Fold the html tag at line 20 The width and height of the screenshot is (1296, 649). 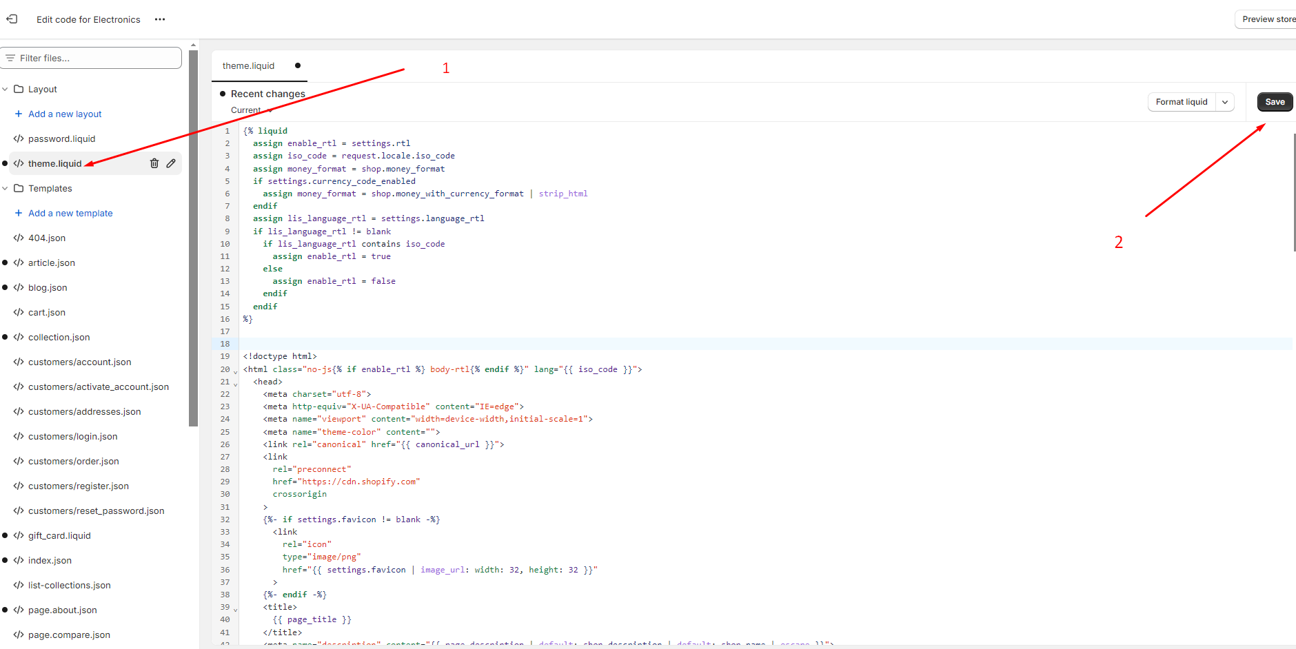(x=235, y=371)
